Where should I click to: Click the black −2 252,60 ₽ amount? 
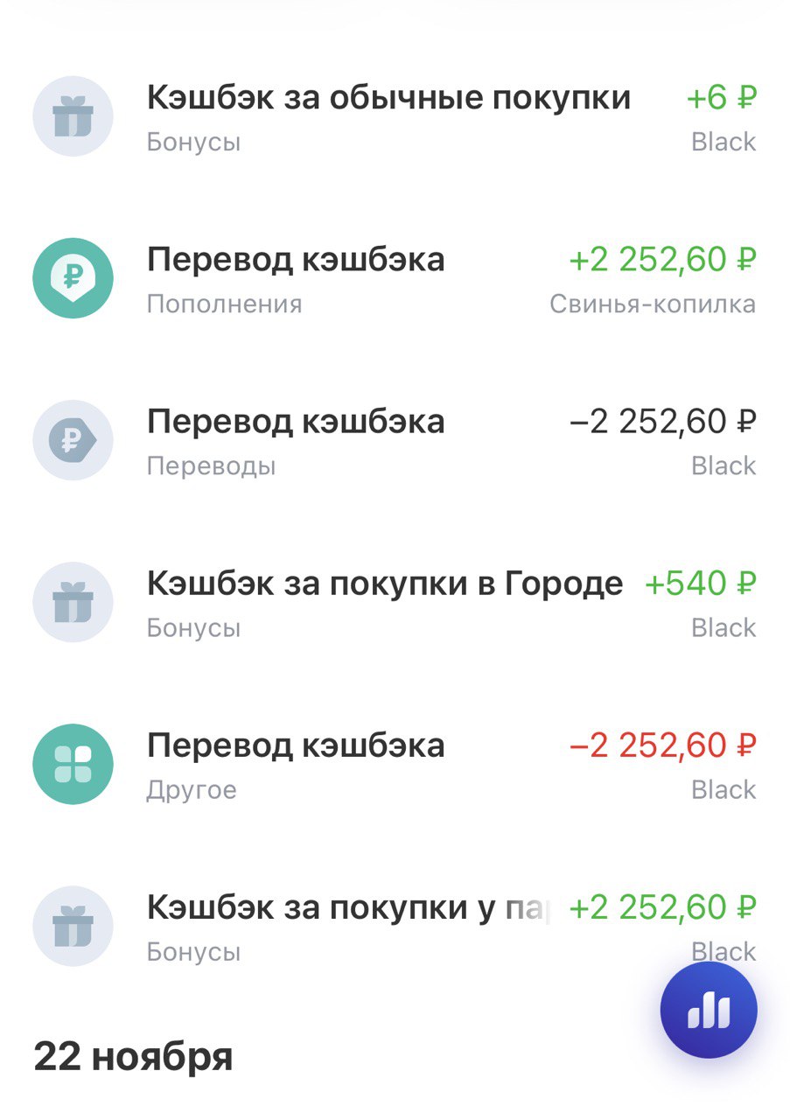(x=662, y=422)
